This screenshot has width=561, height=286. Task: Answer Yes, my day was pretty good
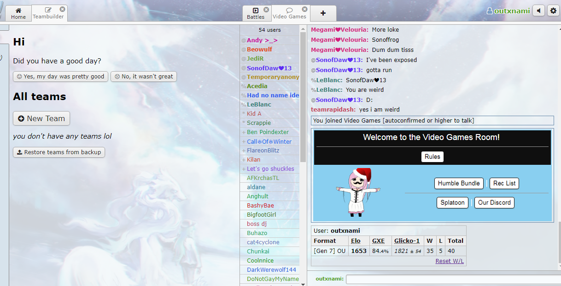tap(60, 77)
